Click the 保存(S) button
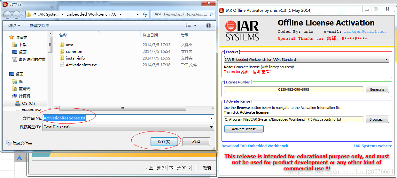 164,142
